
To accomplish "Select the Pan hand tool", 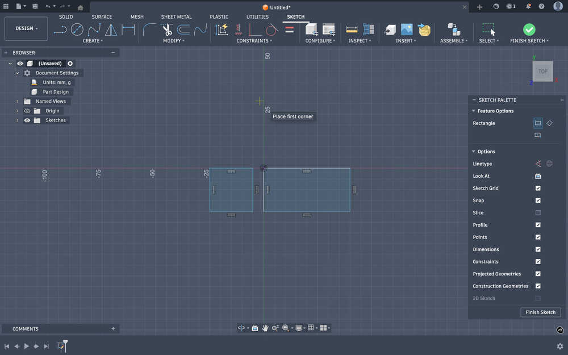I will coord(265,328).
